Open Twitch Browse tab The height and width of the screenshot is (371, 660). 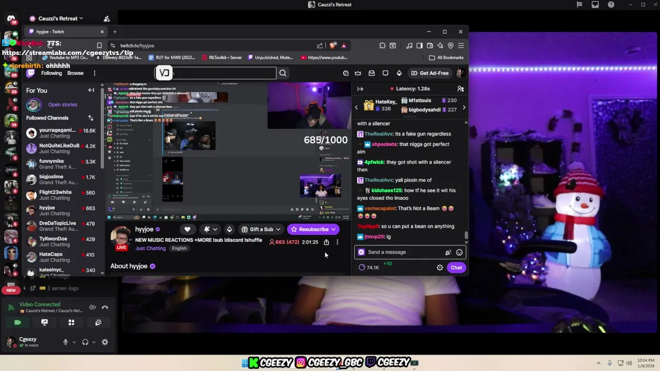click(x=75, y=73)
